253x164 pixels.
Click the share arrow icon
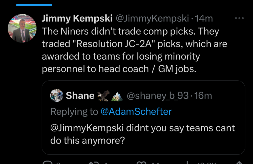click(x=239, y=163)
